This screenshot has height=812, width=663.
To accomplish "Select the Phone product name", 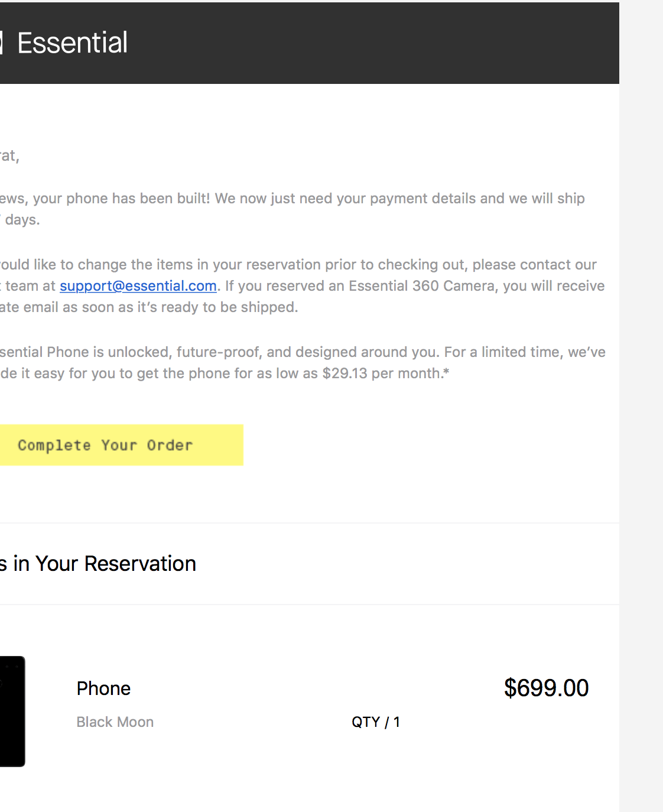I will (x=103, y=688).
